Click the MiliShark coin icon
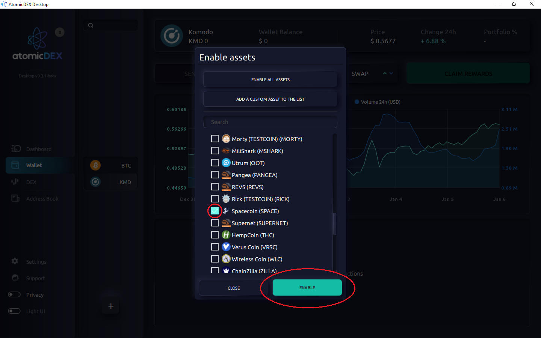This screenshot has width=541, height=338. coord(226,151)
